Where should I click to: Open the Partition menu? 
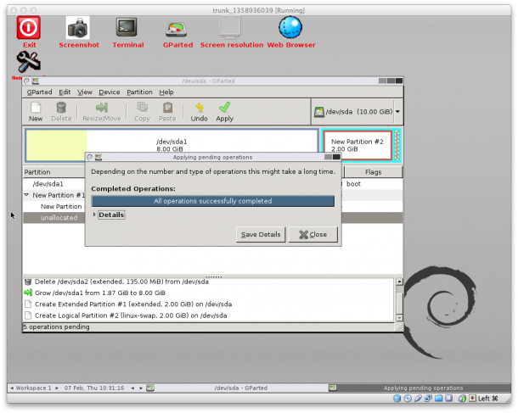pos(139,92)
